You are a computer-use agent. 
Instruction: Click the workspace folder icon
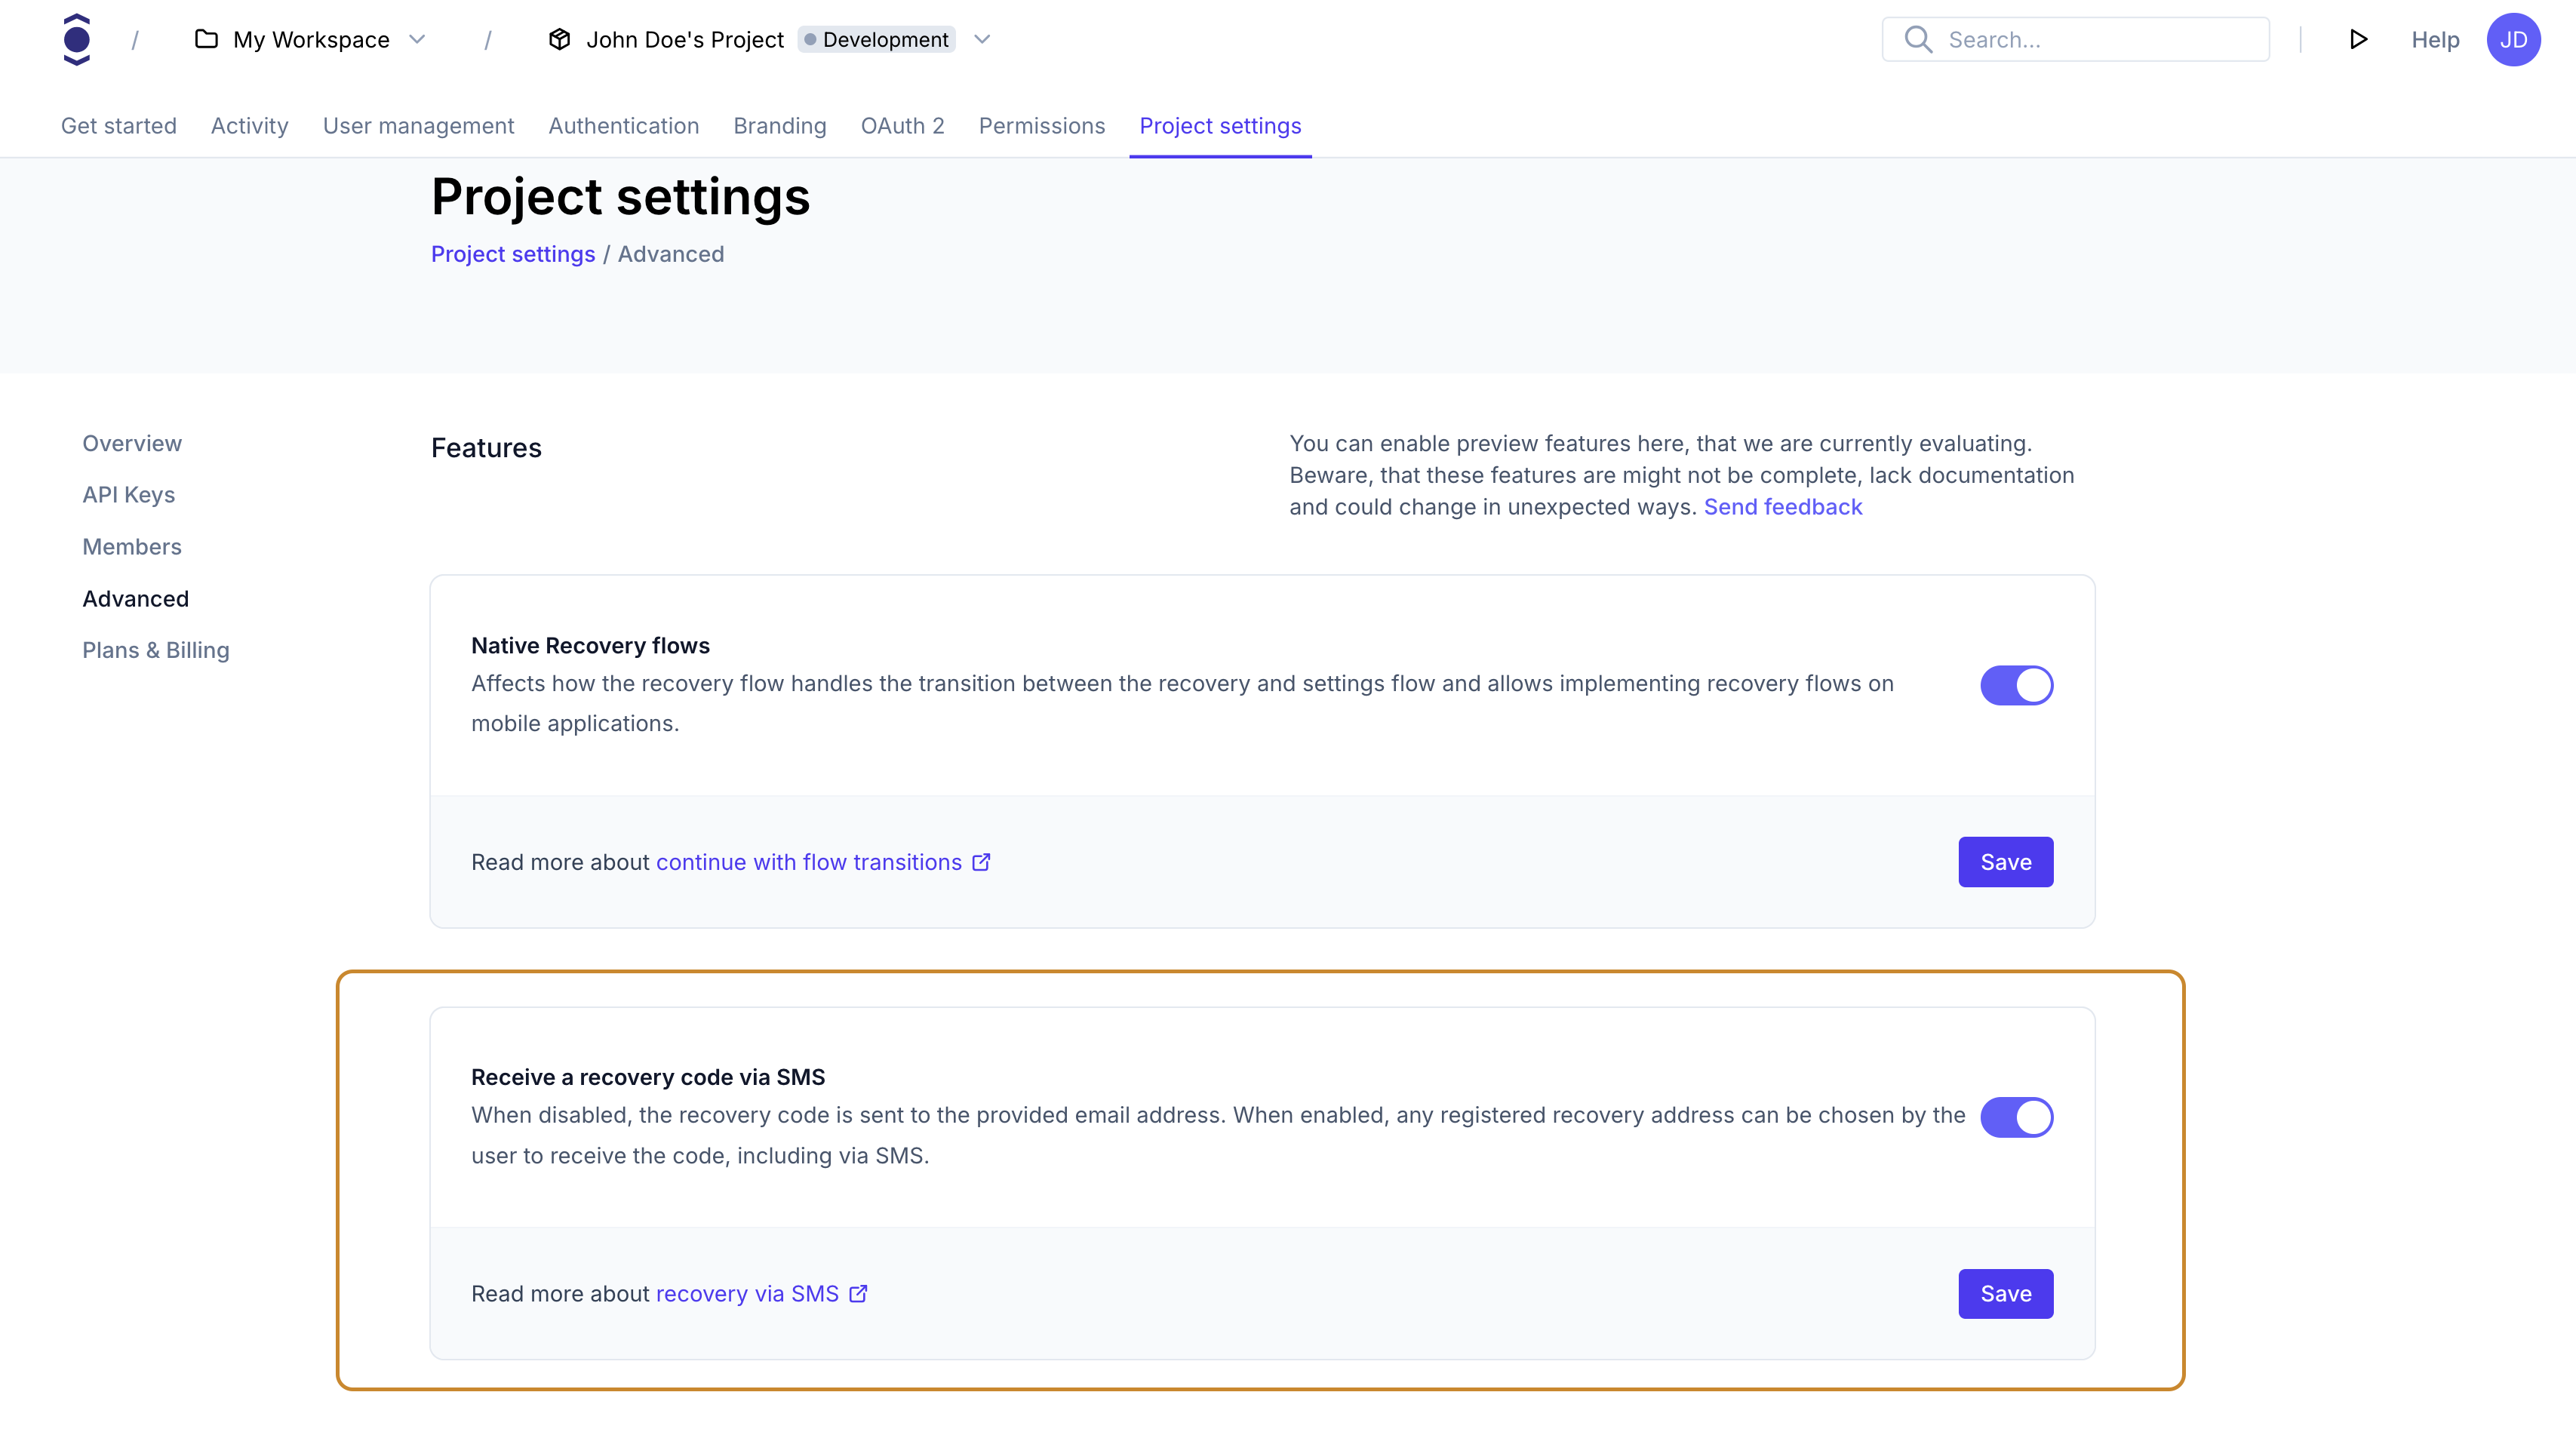click(206, 39)
